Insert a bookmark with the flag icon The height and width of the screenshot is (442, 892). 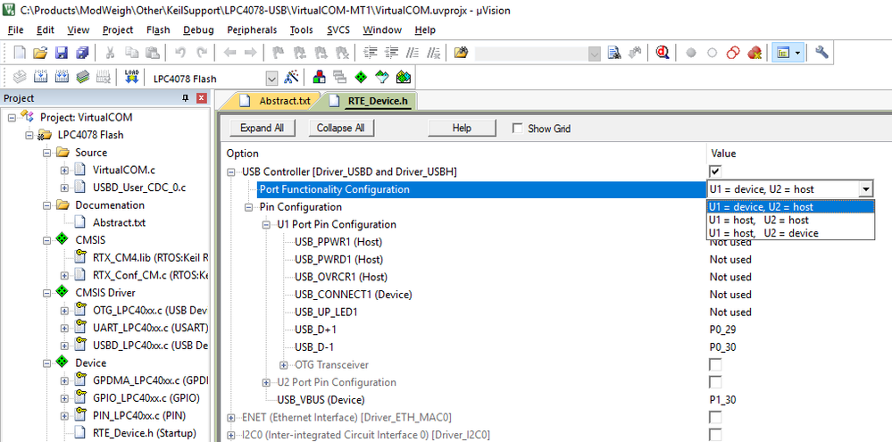tap(279, 53)
